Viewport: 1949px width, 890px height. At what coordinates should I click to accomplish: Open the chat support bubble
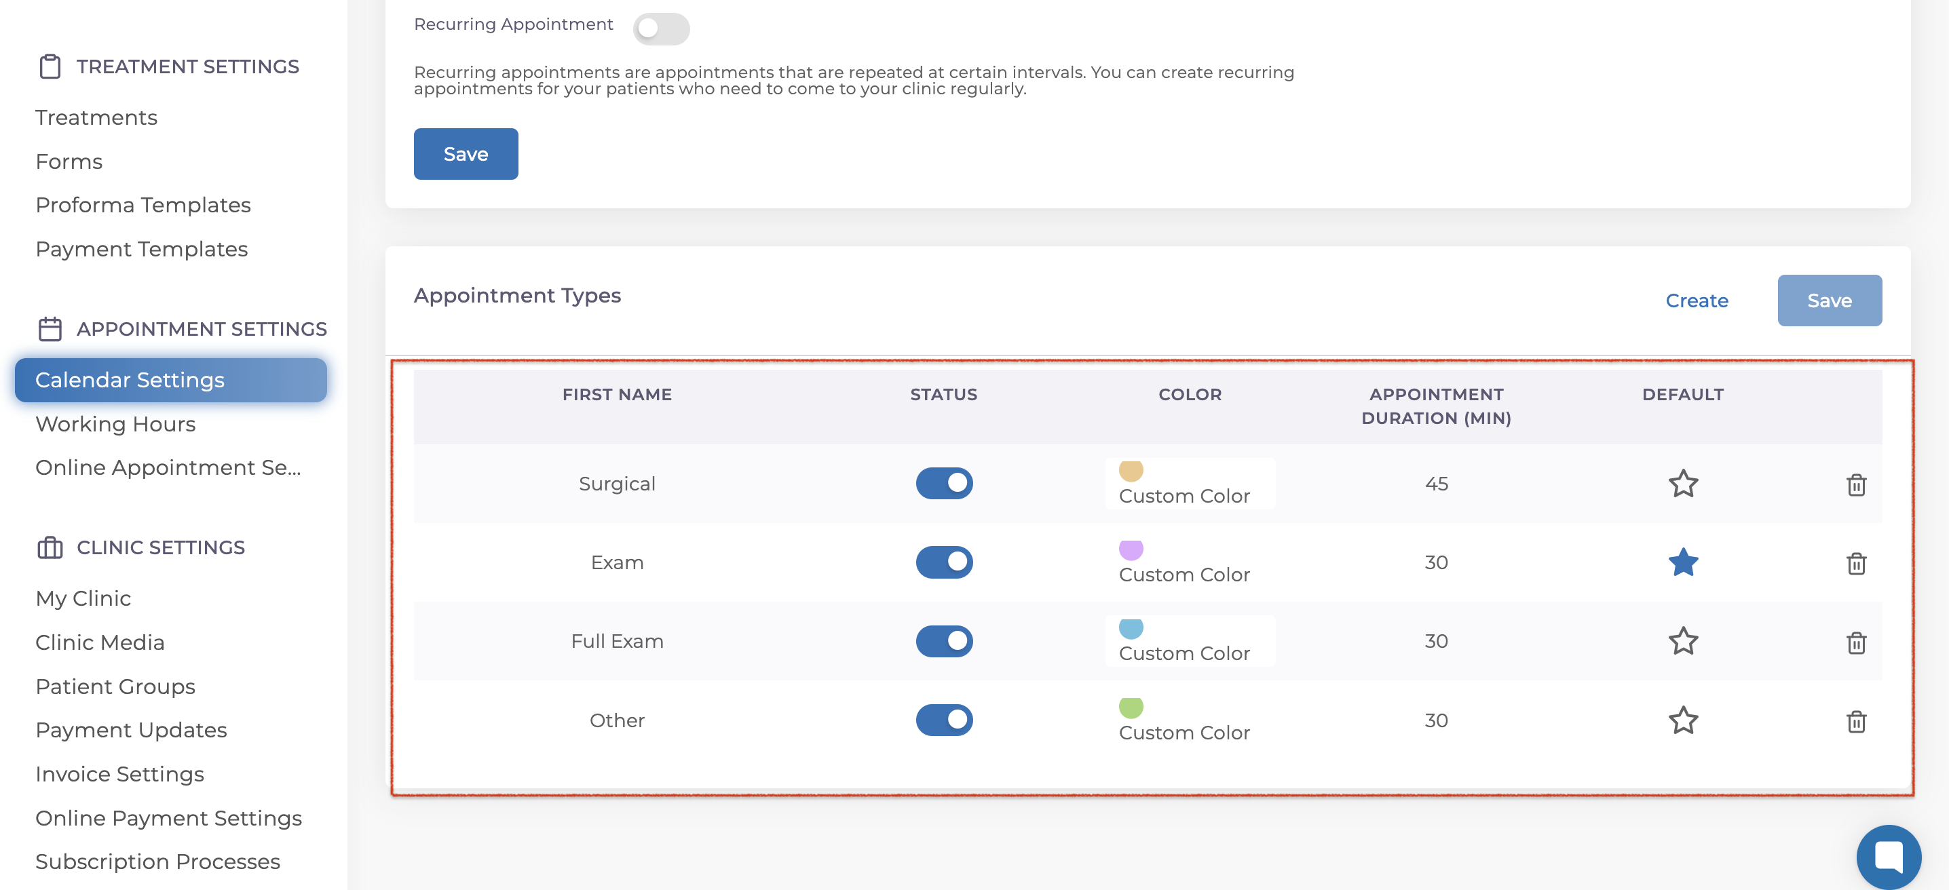1888,856
